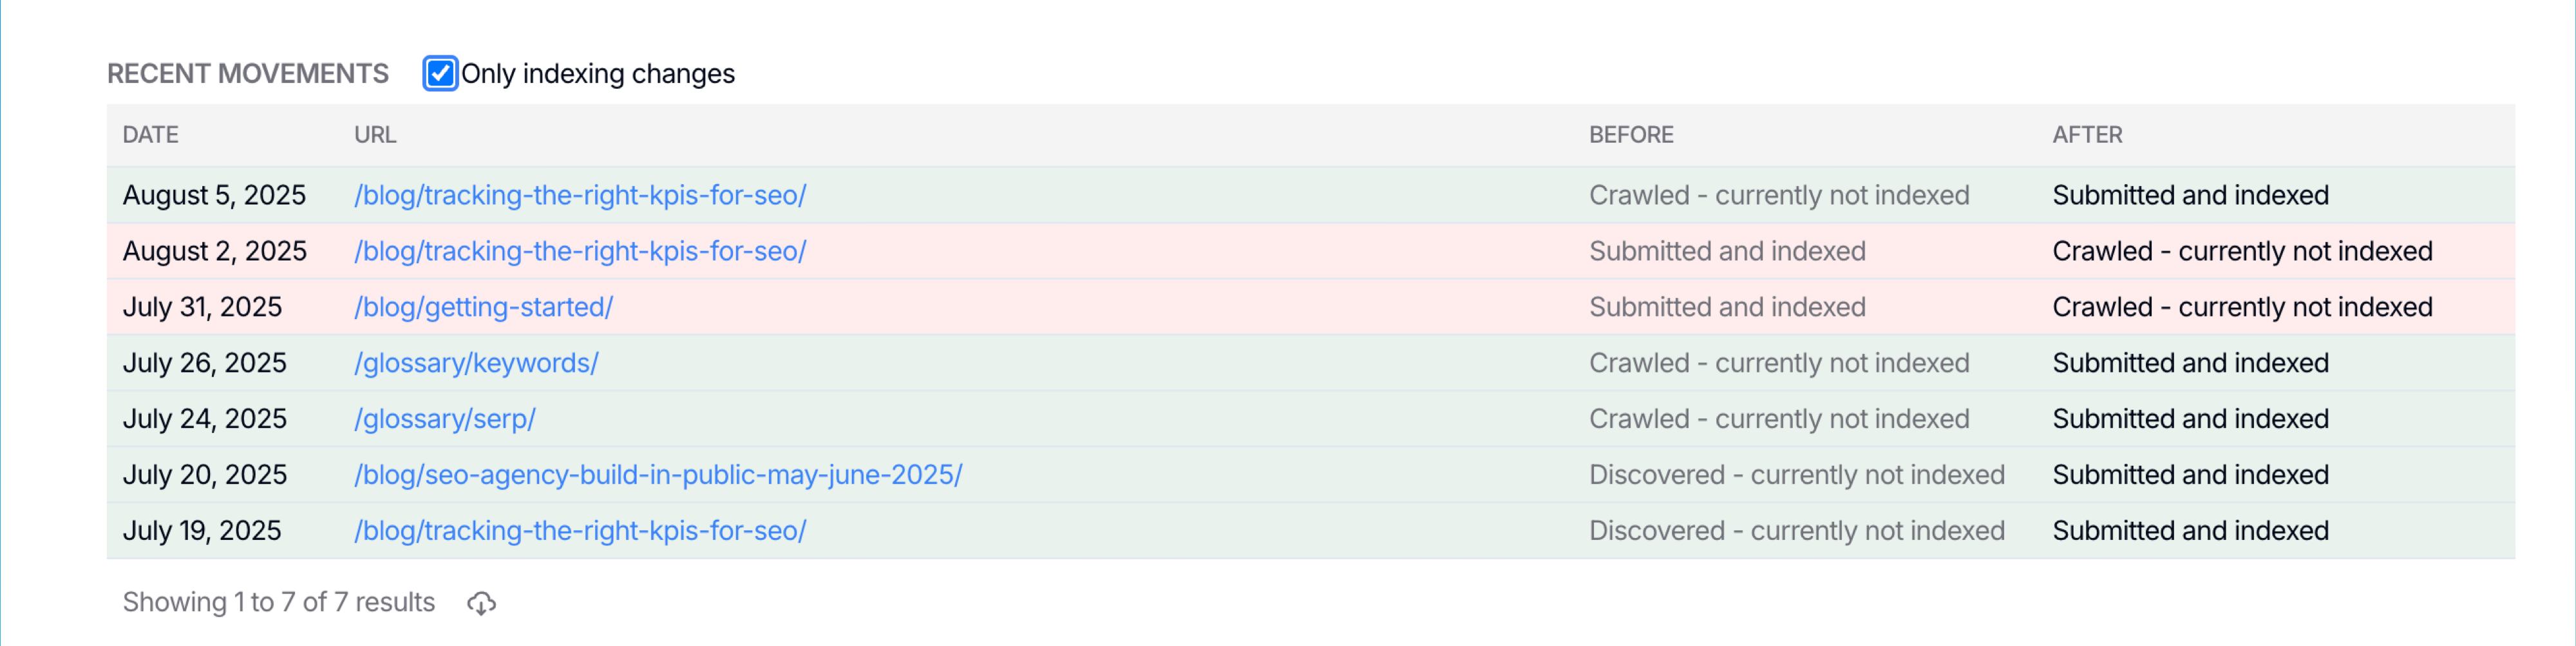Follow the /glossary/serp/ link

click(x=445, y=420)
